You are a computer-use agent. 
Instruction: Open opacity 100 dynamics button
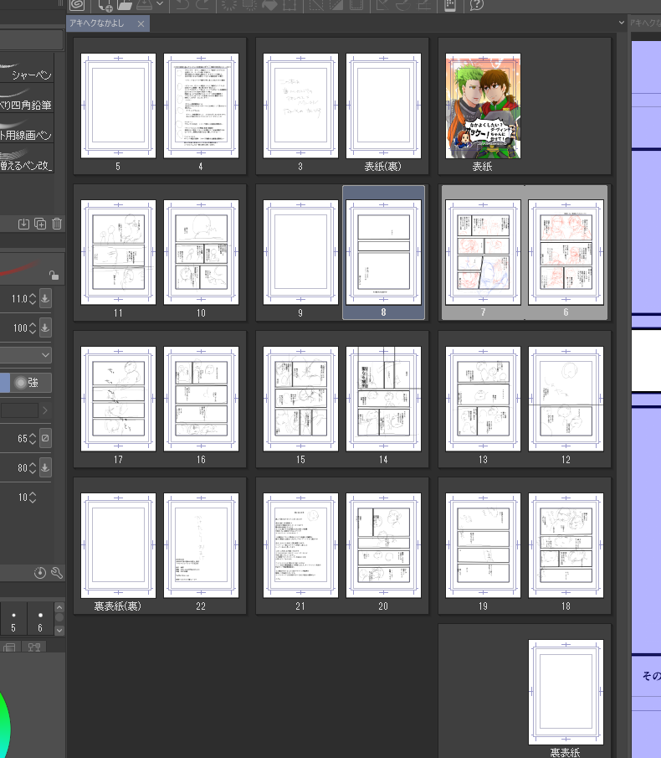pyautogui.click(x=45, y=327)
